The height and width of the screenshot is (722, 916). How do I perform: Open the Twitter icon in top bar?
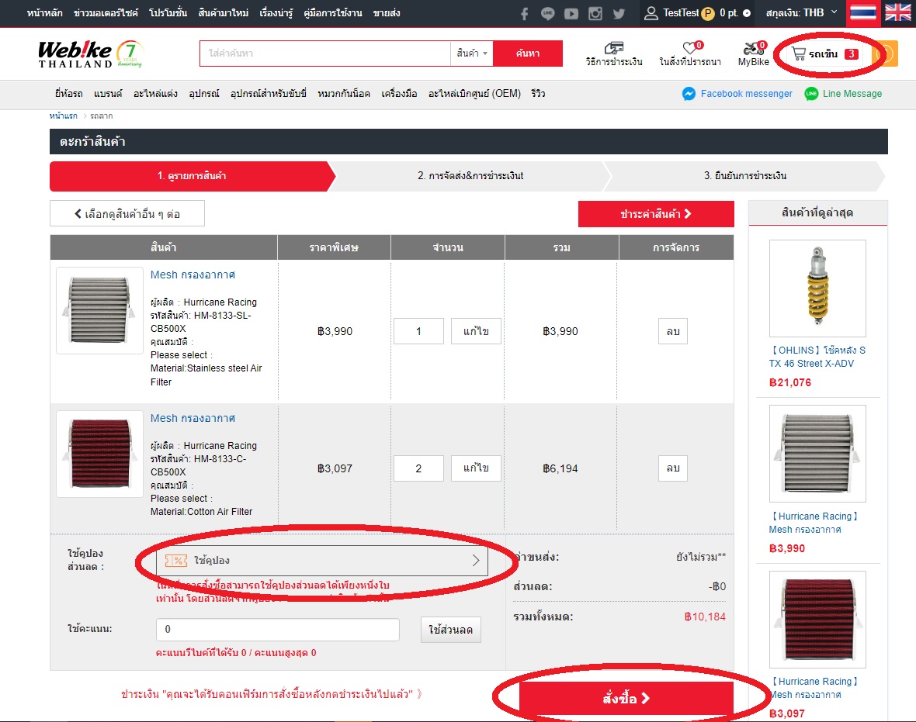tap(619, 13)
